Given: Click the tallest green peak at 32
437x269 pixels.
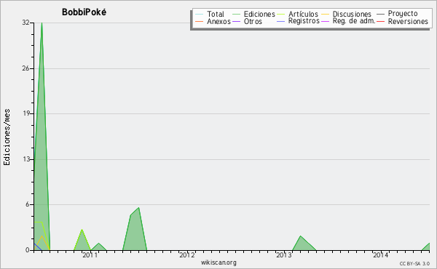Looking at the screenshot, I should pos(42,23).
